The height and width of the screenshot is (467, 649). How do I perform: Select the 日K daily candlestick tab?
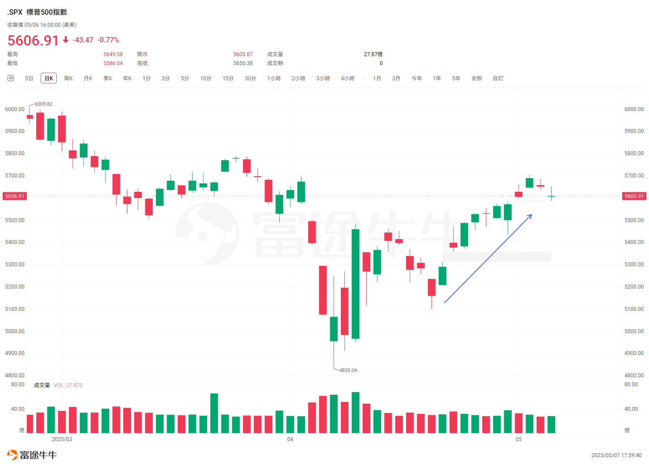pos(49,79)
